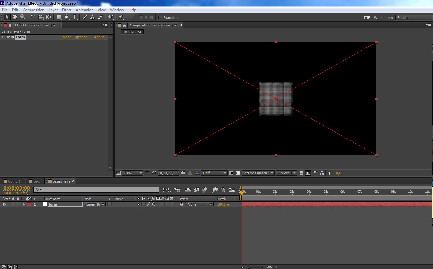Toggle the transparency grid checkerboard icon
Image resolution: width=433 pixels, height=269 pixels.
pos(238,173)
